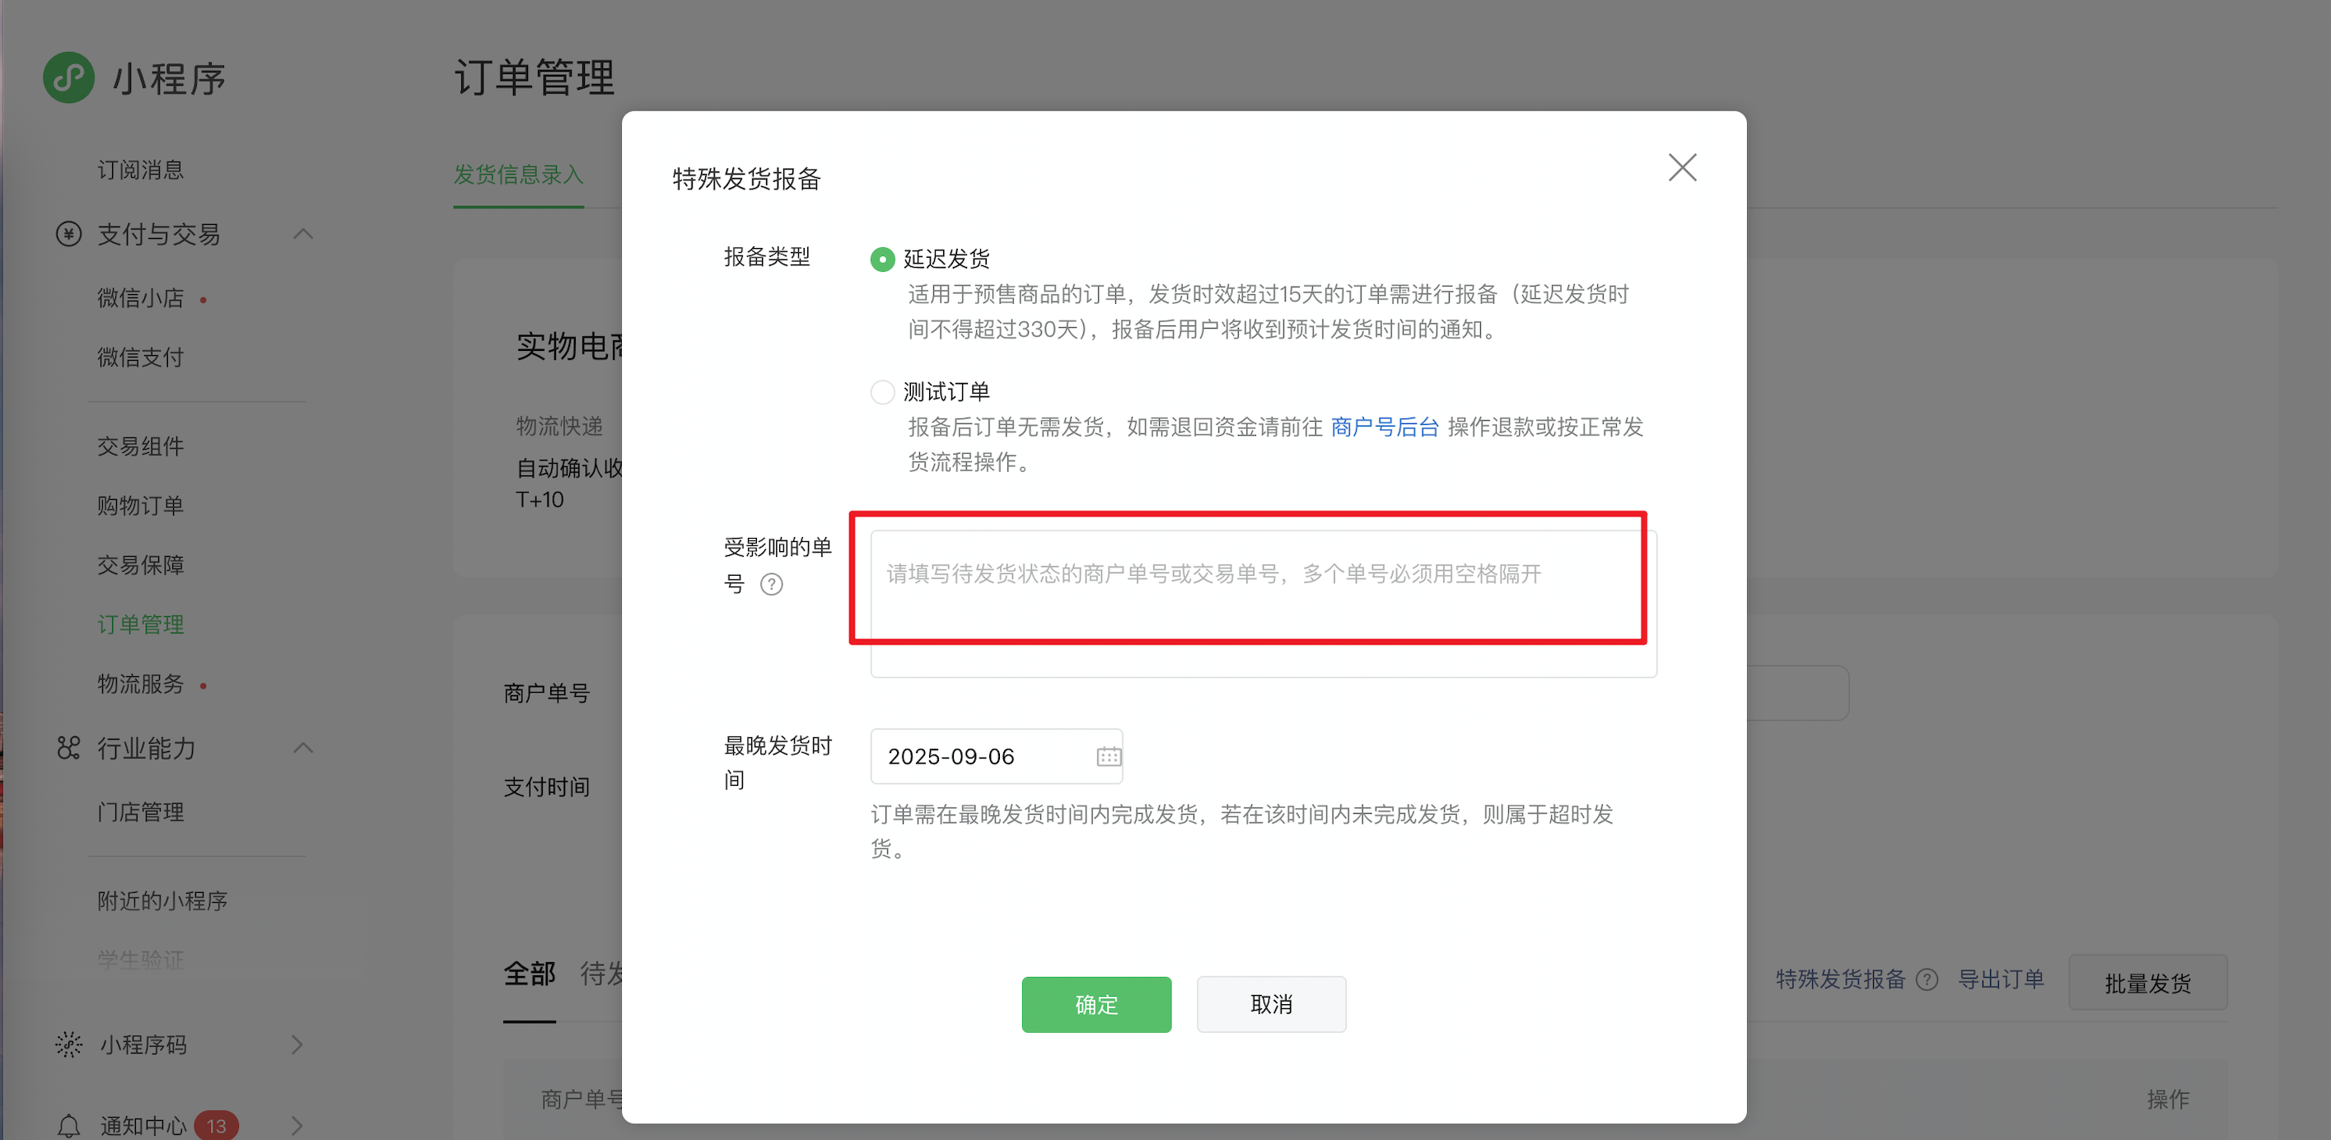This screenshot has height=1140, width=2331.
Task: Click the 小程序码 icon in sidebar
Action: 68,1044
